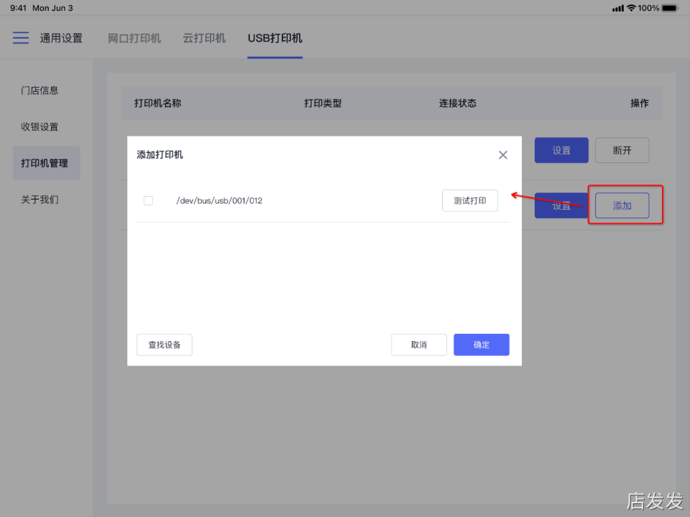The image size is (690, 517).
Task: Open 关于我们 in the sidebar
Action: coord(40,200)
